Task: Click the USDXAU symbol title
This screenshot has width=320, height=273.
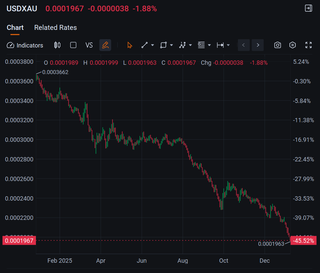Action: 22,9
